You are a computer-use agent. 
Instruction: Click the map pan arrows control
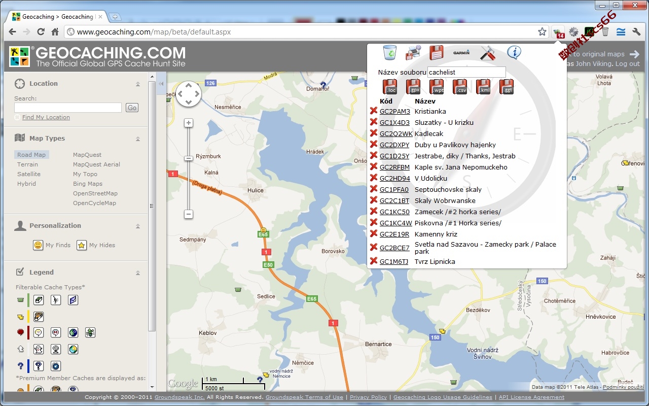click(189, 94)
